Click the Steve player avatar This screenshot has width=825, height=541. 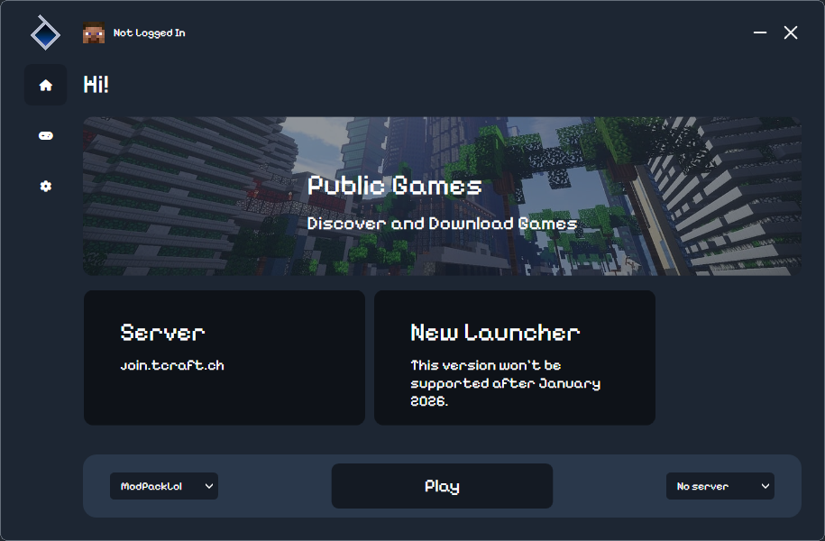(x=94, y=33)
